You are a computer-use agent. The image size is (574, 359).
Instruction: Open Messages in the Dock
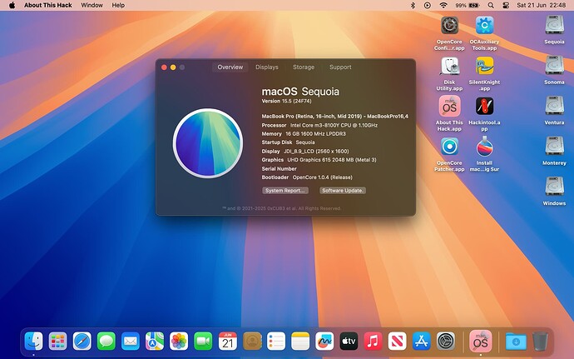(106, 342)
